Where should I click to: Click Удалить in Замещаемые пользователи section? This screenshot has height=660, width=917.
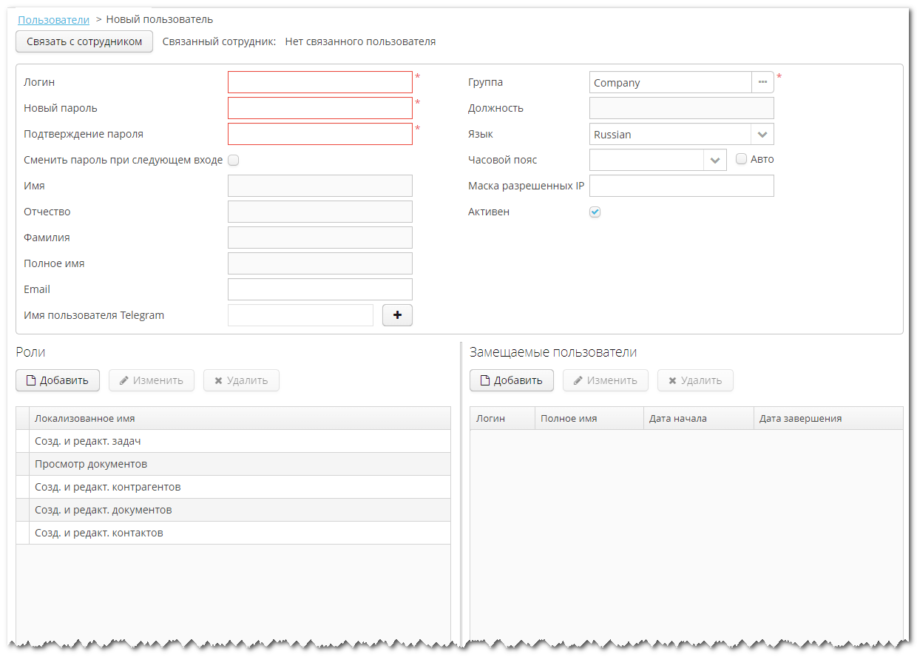tap(694, 380)
